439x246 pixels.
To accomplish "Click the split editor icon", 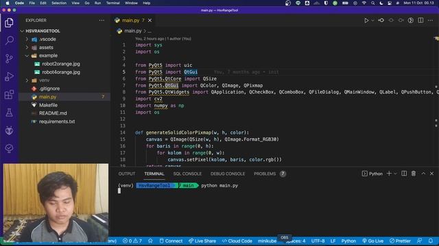I will pyautogui.click(x=420, y=20).
